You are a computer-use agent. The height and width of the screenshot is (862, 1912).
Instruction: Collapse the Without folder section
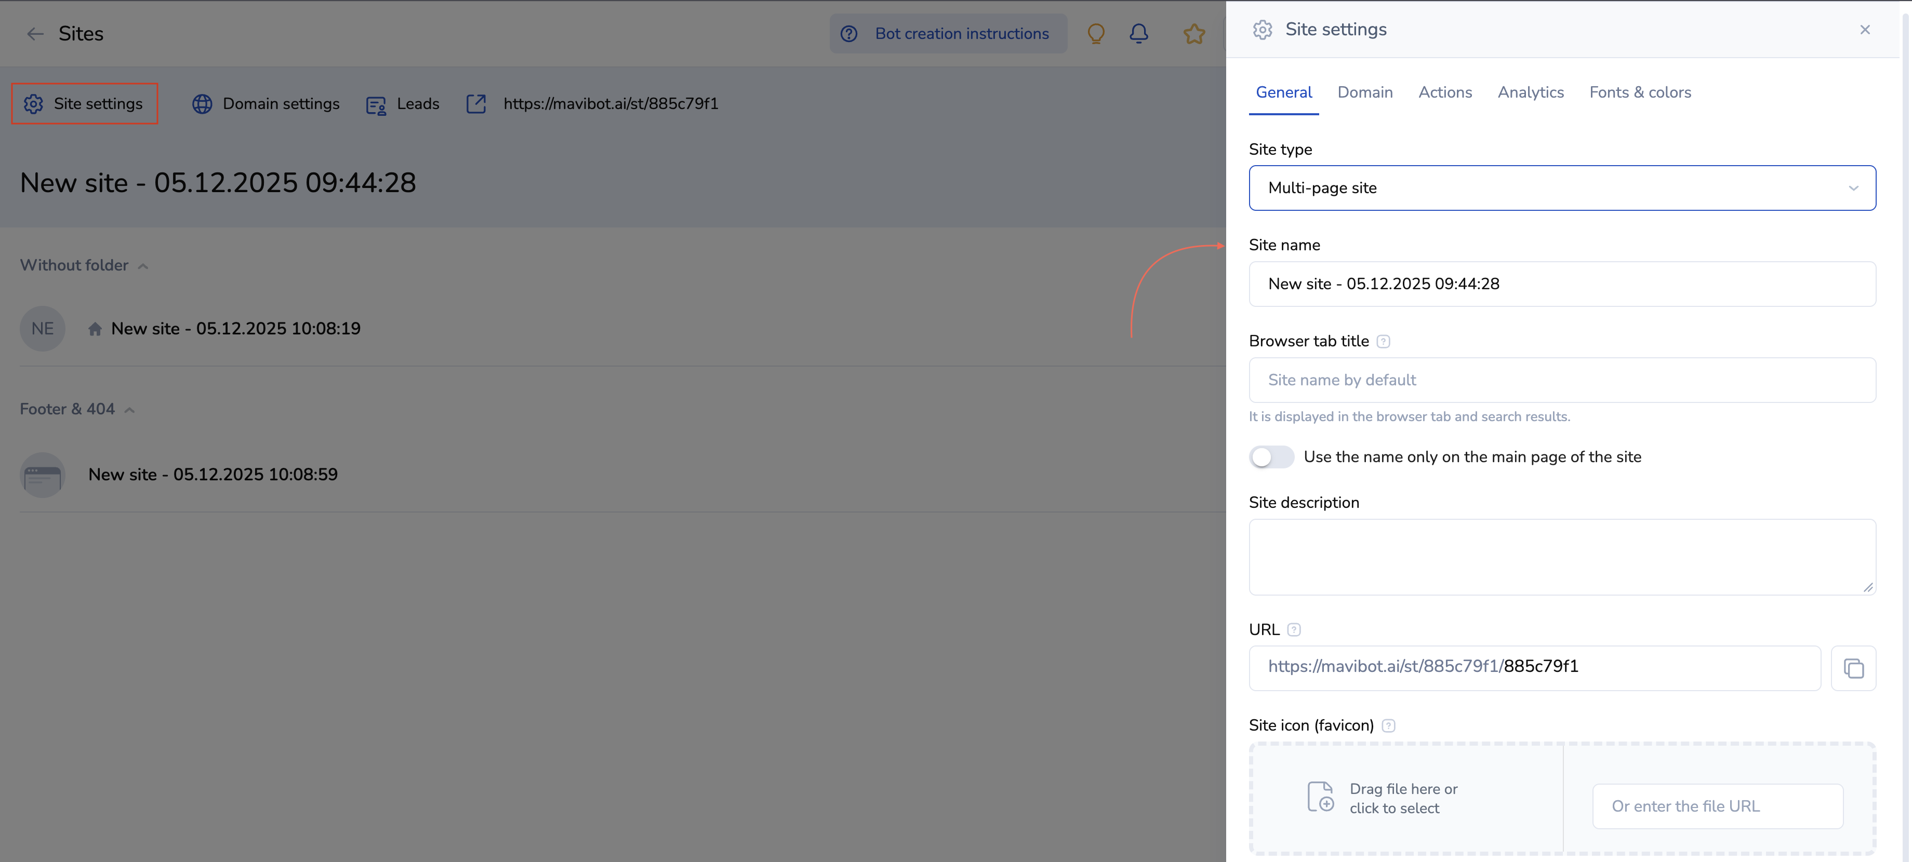pyautogui.click(x=142, y=265)
